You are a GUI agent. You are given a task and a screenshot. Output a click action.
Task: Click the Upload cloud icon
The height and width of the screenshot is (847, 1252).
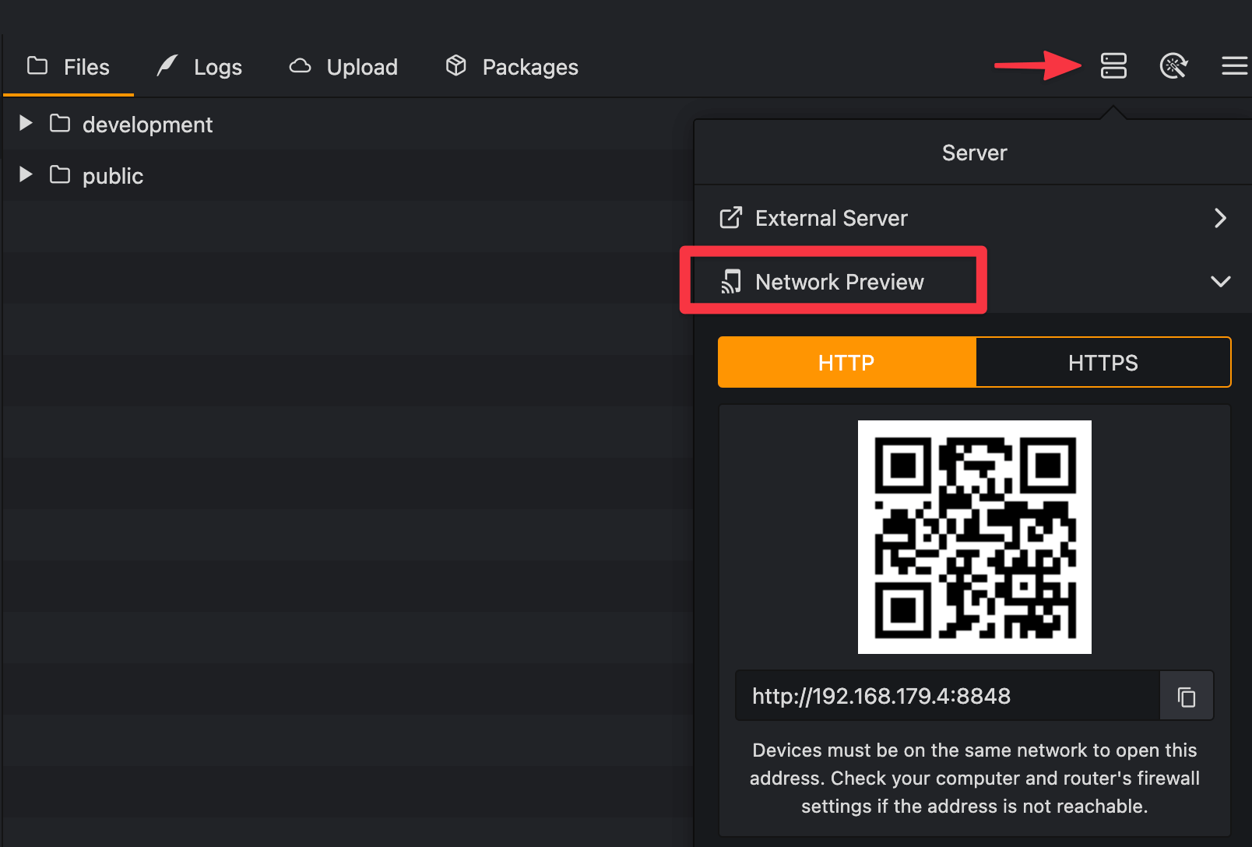pos(300,66)
